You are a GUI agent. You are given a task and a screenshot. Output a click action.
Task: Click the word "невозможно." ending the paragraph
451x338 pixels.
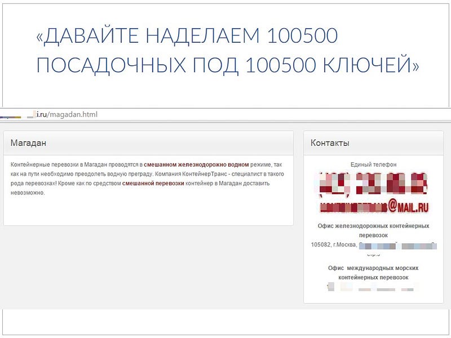28,193
